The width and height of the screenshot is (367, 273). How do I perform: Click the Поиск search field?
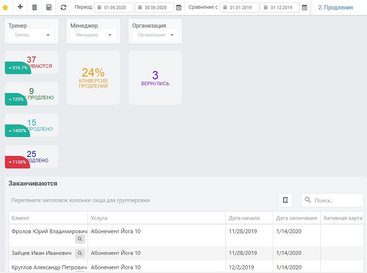click(x=332, y=200)
